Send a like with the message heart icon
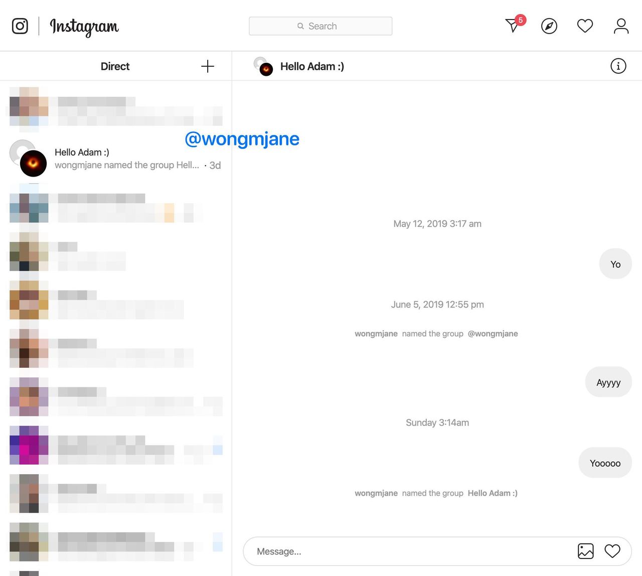The image size is (642, 576). pyautogui.click(x=612, y=551)
